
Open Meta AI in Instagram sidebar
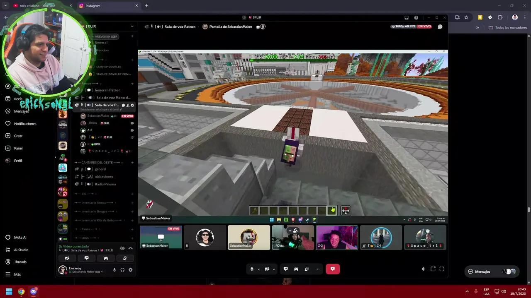click(x=16, y=238)
